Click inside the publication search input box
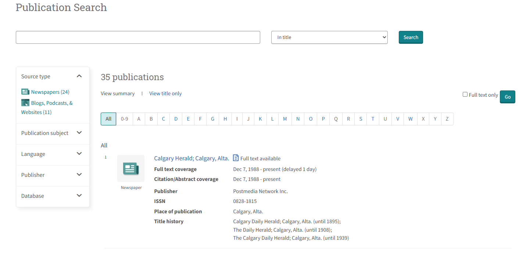Image resolution: width=530 pixels, height=253 pixels. click(x=138, y=37)
